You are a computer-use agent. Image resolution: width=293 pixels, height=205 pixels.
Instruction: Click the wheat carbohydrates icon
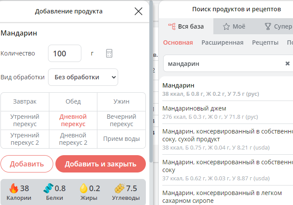pos(119,189)
